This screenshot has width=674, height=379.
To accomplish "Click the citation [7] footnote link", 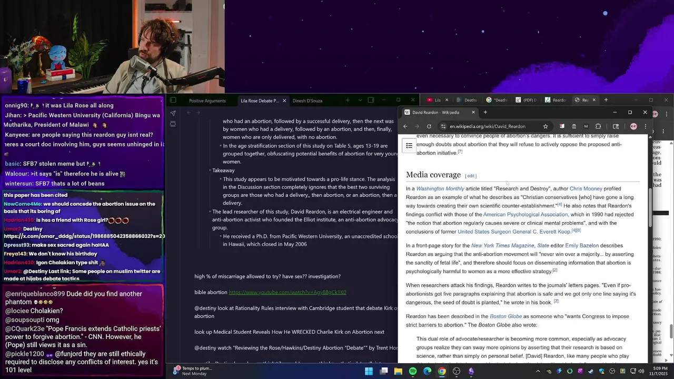I will point(460,152).
